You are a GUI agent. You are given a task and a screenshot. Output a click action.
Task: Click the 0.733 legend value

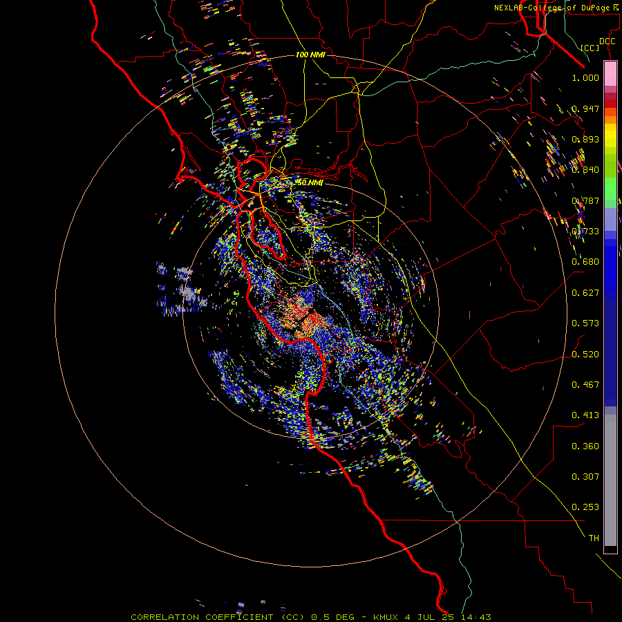coord(585,232)
